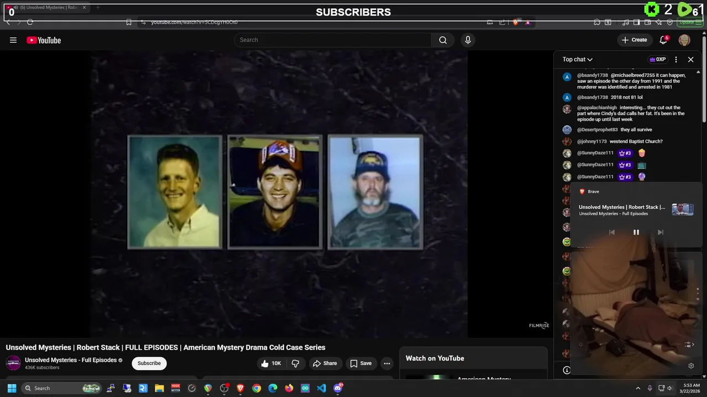Dislike the video with thumbs down

click(x=296, y=363)
